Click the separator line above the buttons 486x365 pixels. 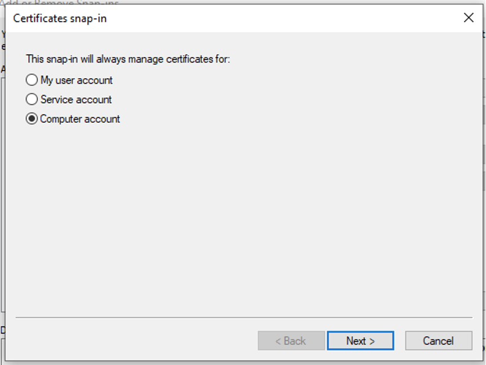point(244,318)
